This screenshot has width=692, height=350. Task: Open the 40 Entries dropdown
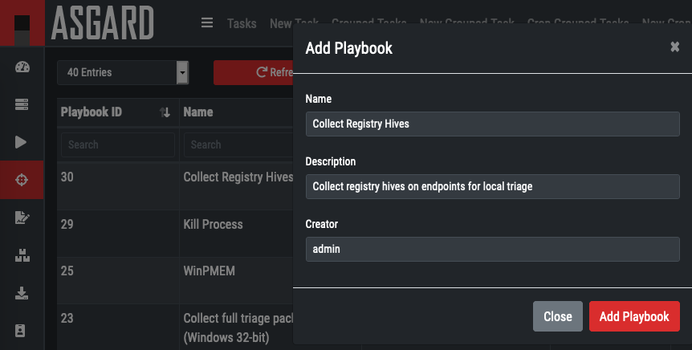point(122,72)
